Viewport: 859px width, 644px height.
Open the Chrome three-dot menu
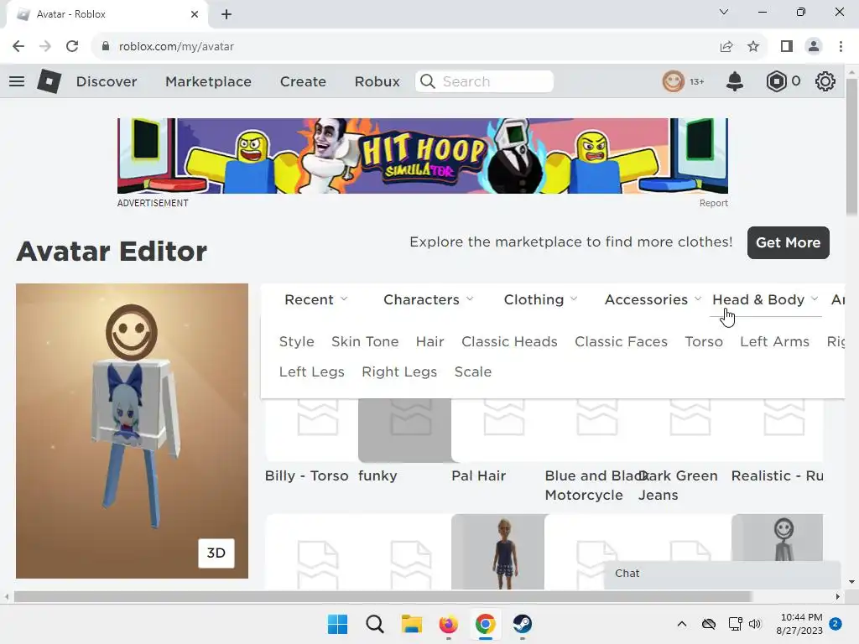pyautogui.click(x=841, y=47)
